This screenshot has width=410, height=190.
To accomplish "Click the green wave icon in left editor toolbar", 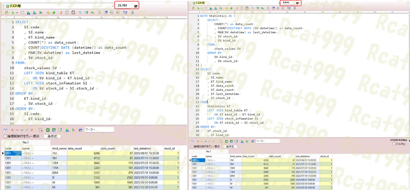I will [92, 13].
